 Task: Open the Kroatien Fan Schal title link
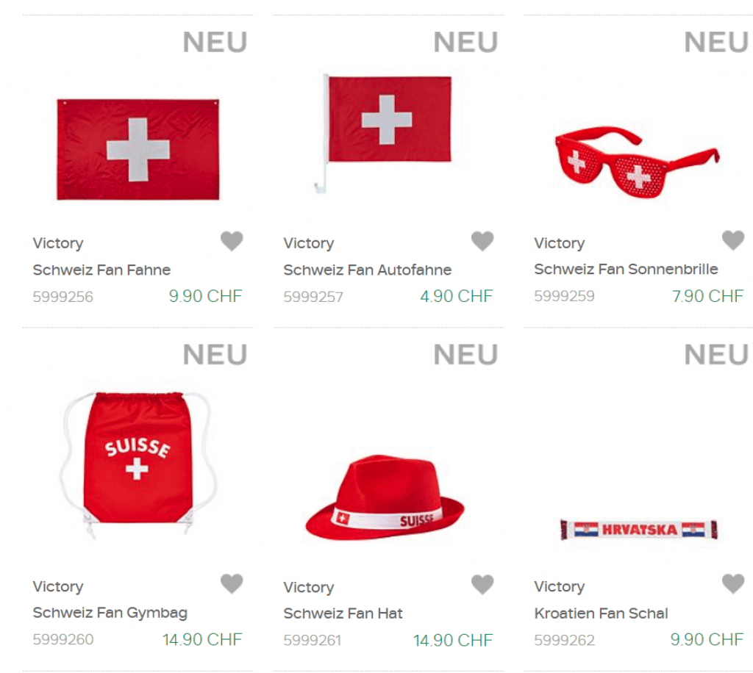point(601,613)
